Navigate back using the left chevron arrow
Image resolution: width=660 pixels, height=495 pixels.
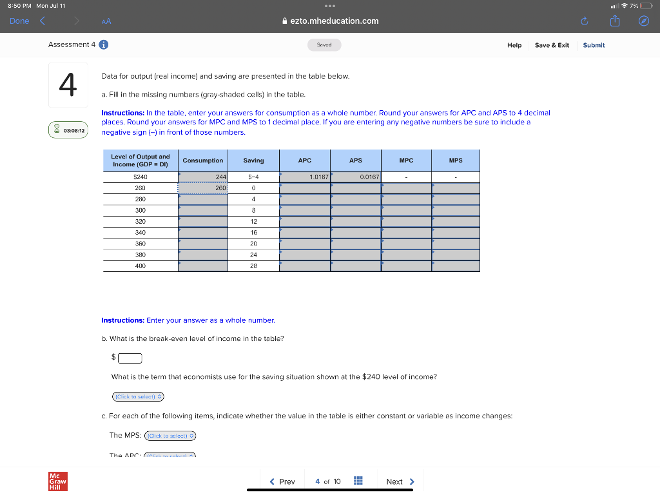click(x=43, y=21)
